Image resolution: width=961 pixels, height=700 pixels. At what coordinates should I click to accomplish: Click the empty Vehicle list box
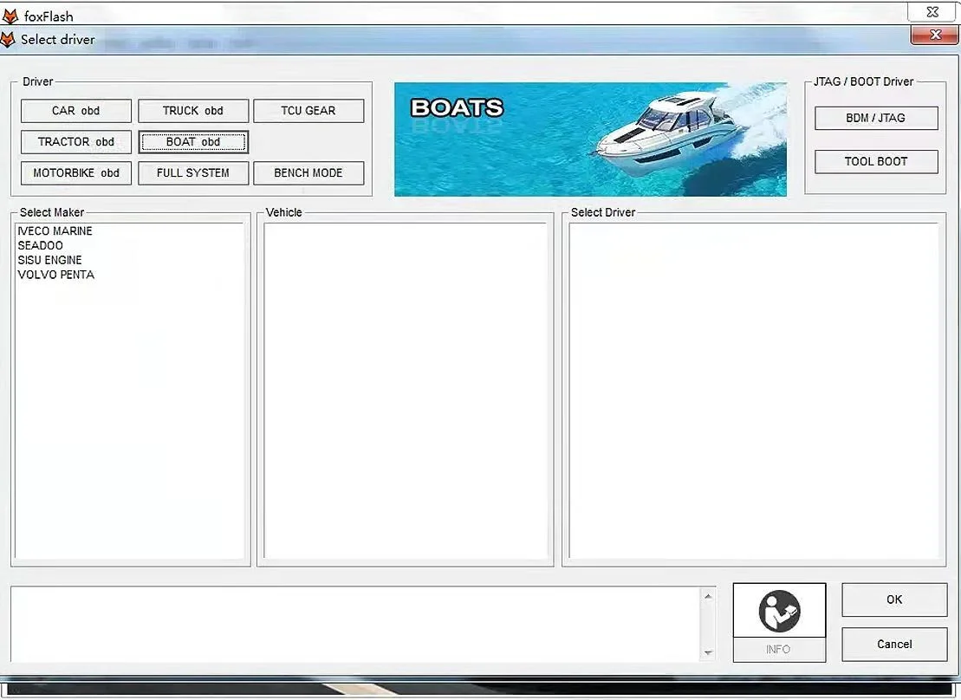point(406,391)
